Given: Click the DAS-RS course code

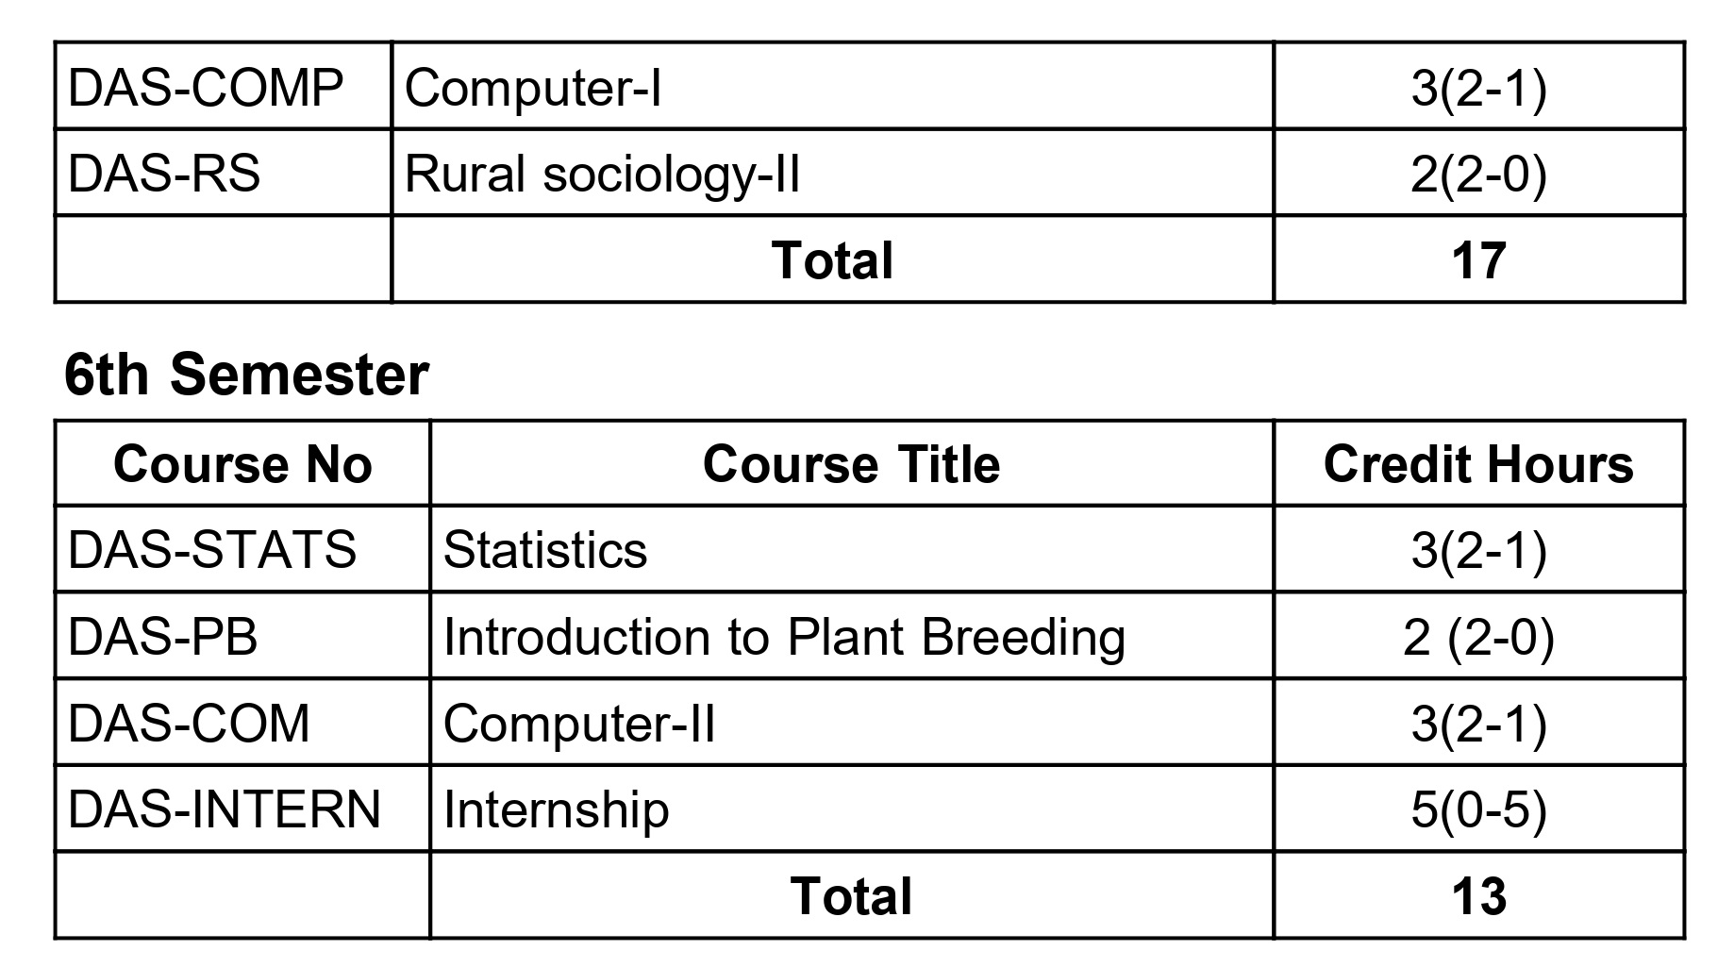Looking at the screenshot, I should click(x=164, y=175).
